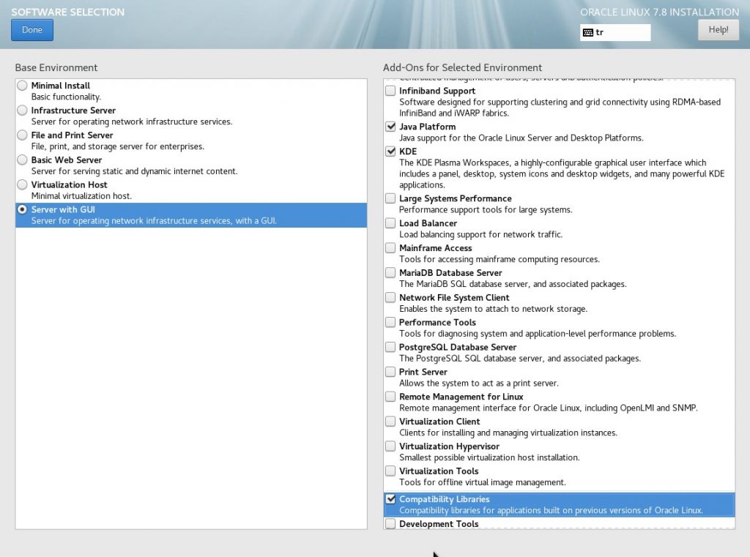Screen dimensions: 750x557
Task: Click 'Load balancing support for network traffic.' text
Action: tap(480, 234)
